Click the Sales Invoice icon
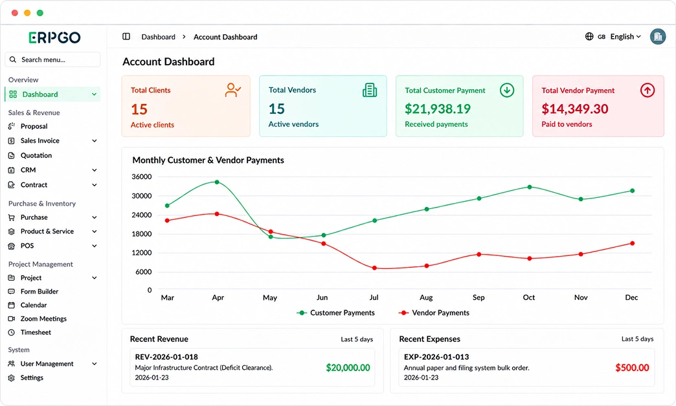The width and height of the screenshot is (676, 406). [x=12, y=141]
